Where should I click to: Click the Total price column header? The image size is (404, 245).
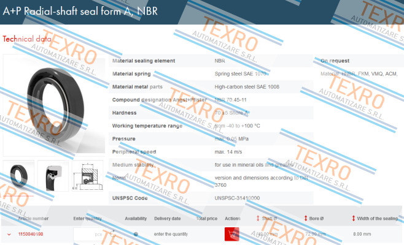coord(207,219)
